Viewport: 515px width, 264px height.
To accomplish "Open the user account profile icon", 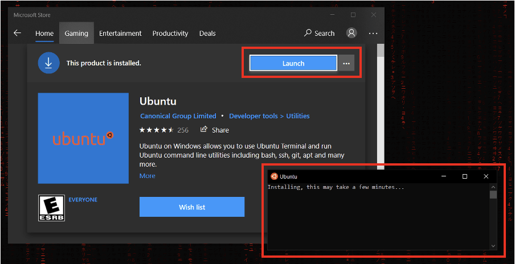I will tap(351, 33).
